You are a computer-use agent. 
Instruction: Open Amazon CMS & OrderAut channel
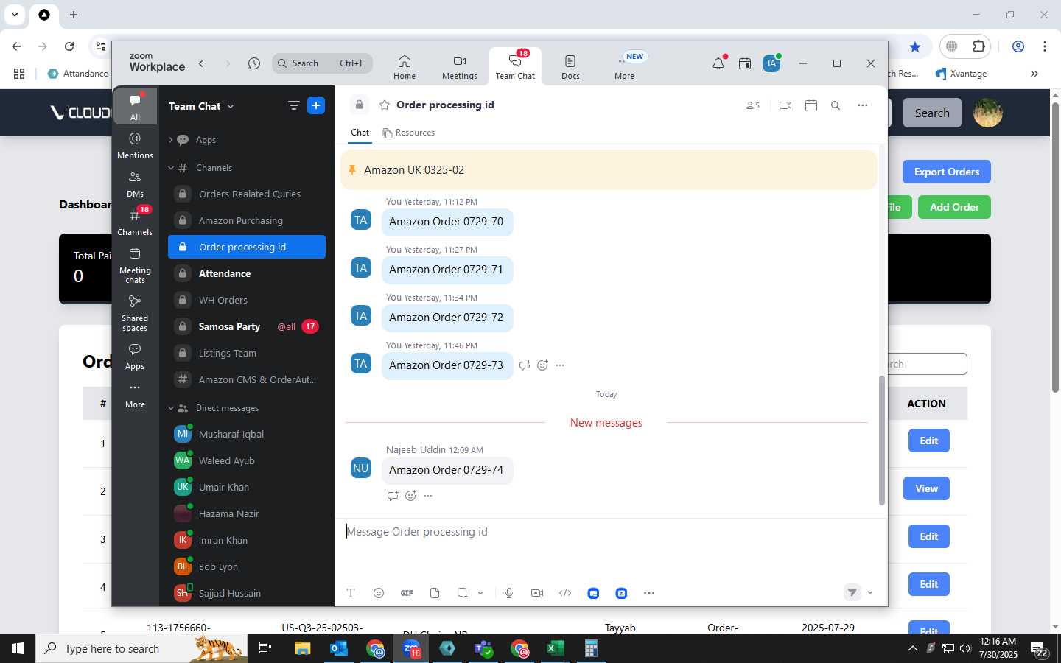(x=247, y=379)
